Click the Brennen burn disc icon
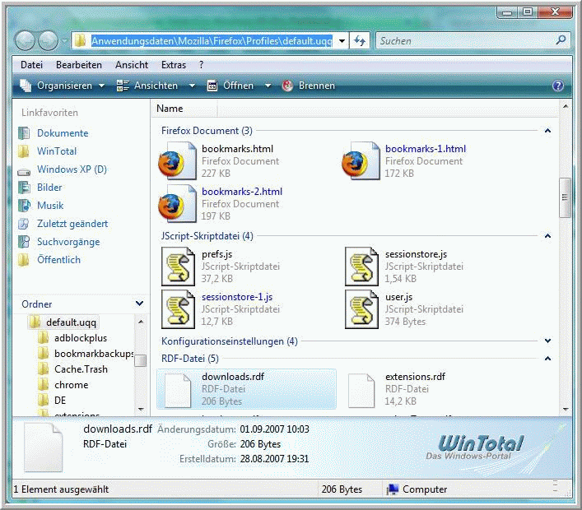 pyautogui.click(x=287, y=86)
